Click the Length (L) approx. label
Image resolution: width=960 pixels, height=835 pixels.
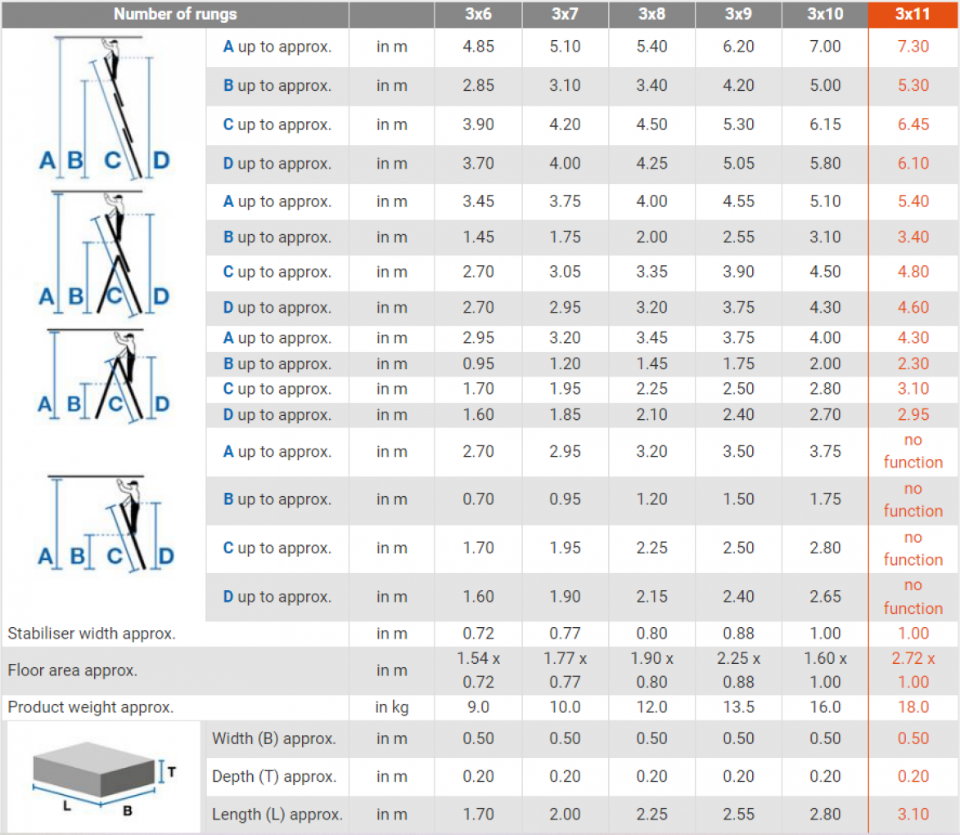pyautogui.click(x=277, y=815)
